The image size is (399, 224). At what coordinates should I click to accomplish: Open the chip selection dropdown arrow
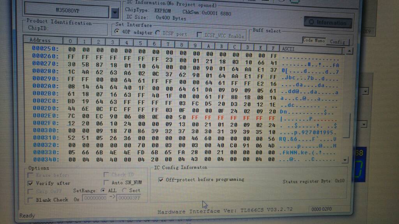(x=114, y=12)
